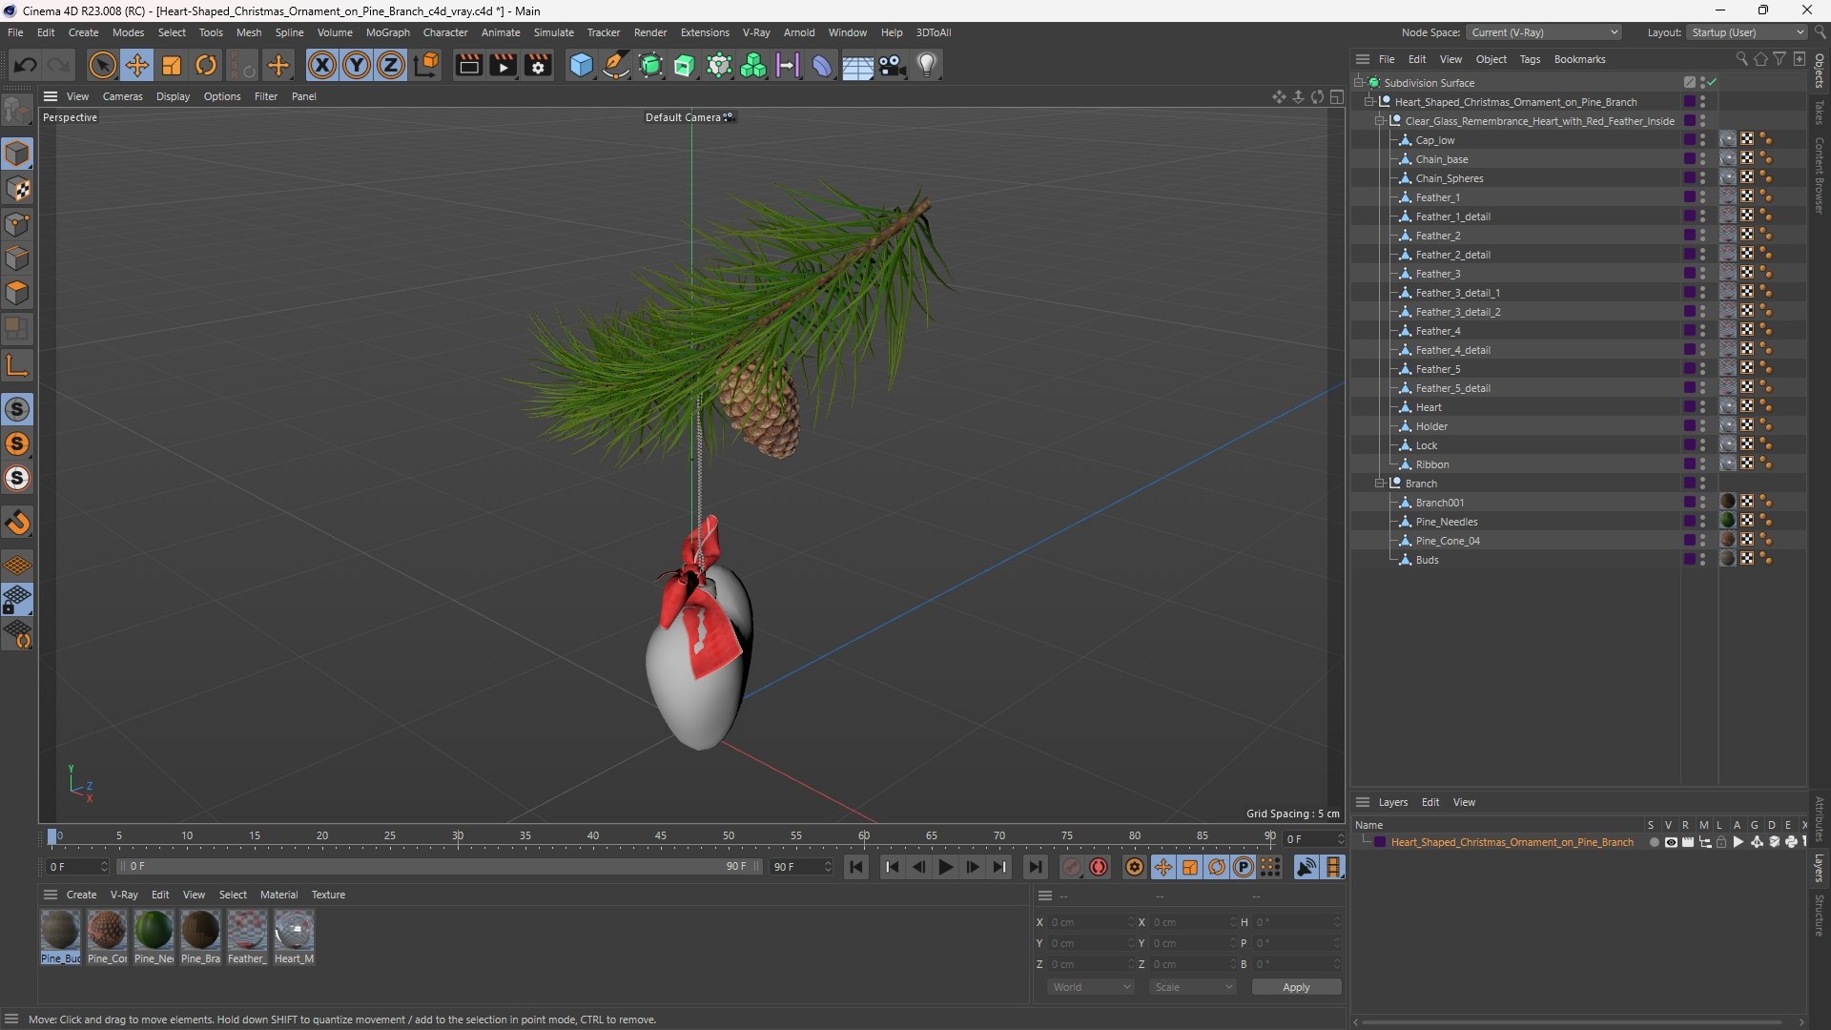Open the Layers panel Edit menu
This screenshot has width=1831, height=1030.
pyautogui.click(x=1430, y=802)
